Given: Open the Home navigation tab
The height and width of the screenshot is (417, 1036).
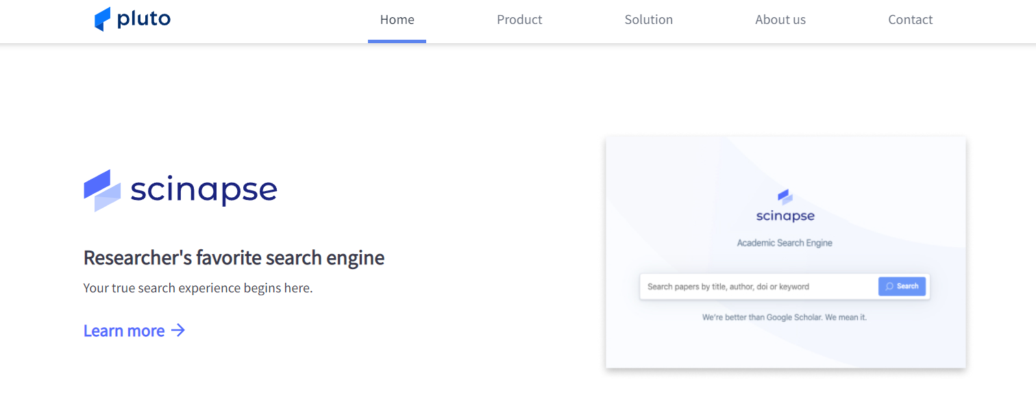Looking at the screenshot, I should tap(397, 20).
